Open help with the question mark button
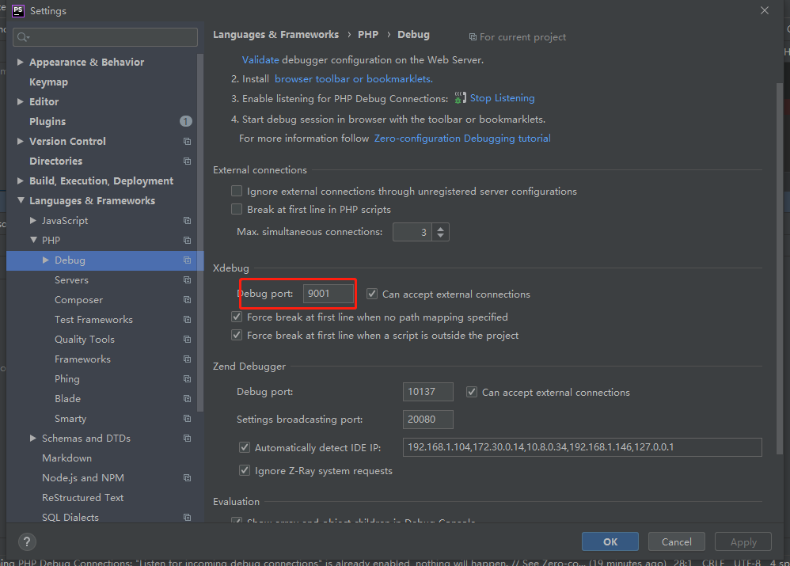 pyautogui.click(x=27, y=541)
